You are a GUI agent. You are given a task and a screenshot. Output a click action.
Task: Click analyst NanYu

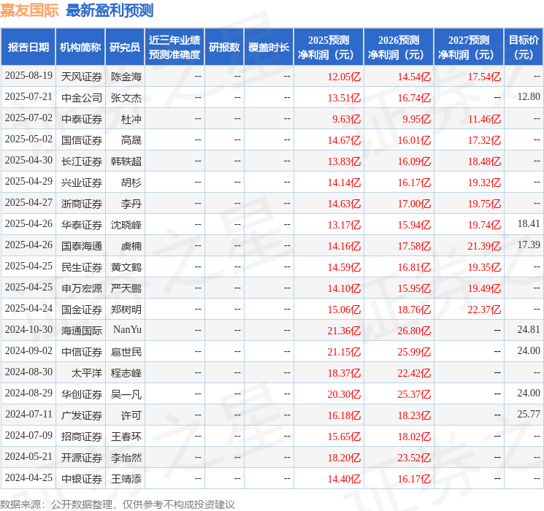click(127, 329)
